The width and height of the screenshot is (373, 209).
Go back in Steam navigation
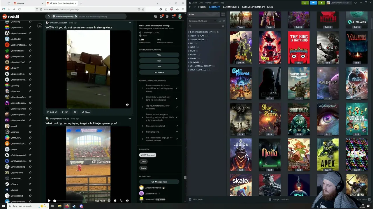[x=190, y=7]
